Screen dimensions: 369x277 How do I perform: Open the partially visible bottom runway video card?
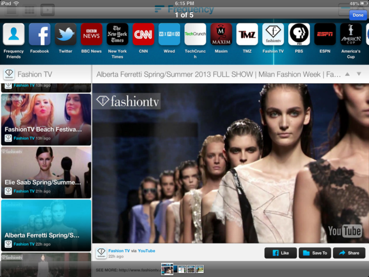46,265
